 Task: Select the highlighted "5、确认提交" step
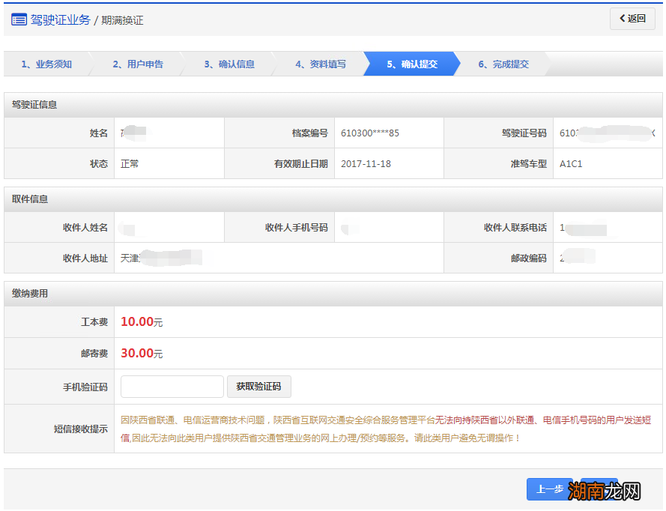tap(414, 64)
